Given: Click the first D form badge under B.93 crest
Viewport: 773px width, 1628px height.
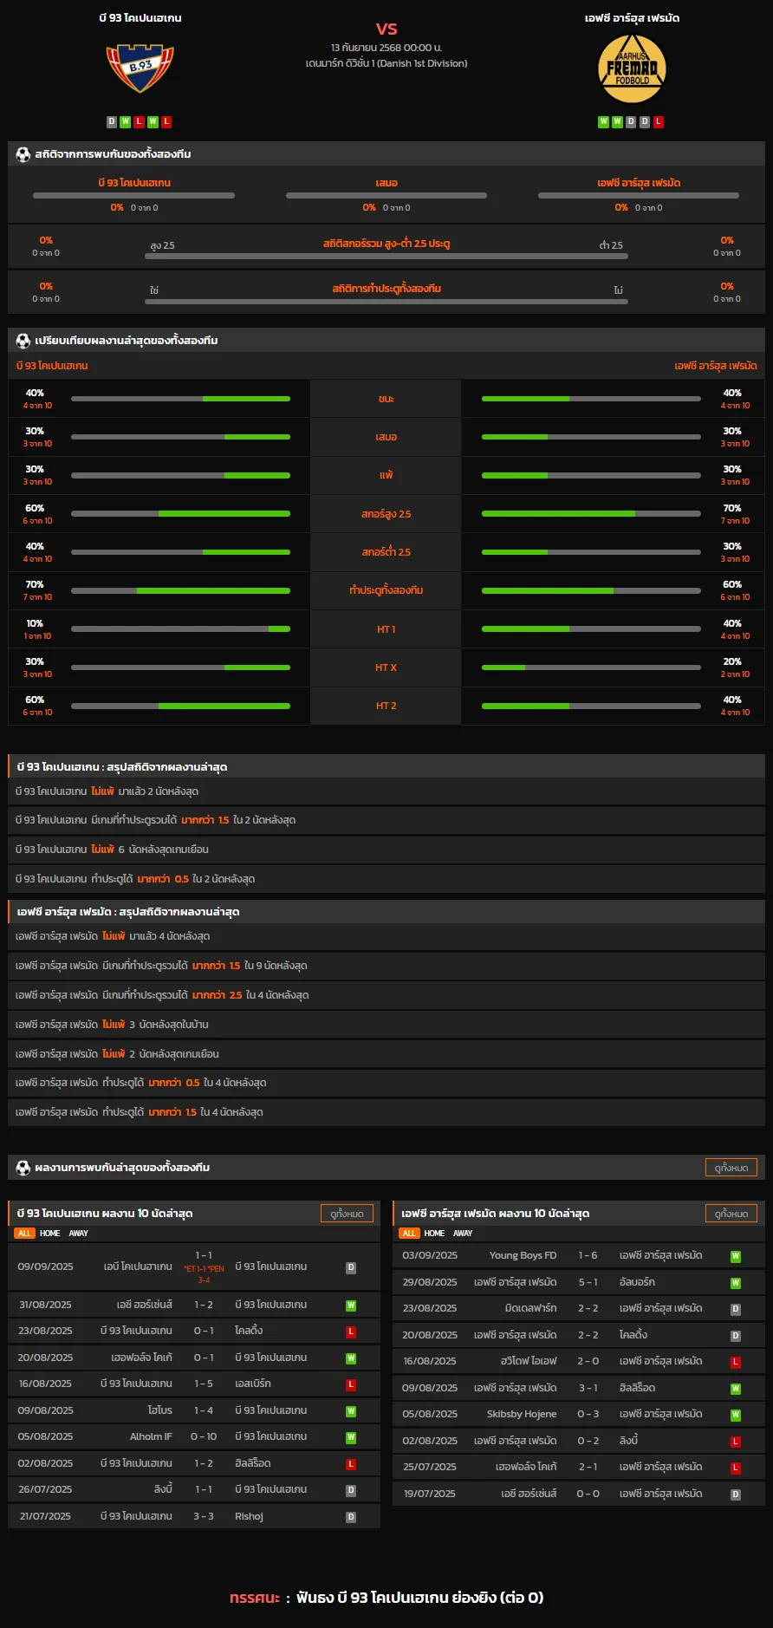Looking at the screenshot, I should 112,122.
